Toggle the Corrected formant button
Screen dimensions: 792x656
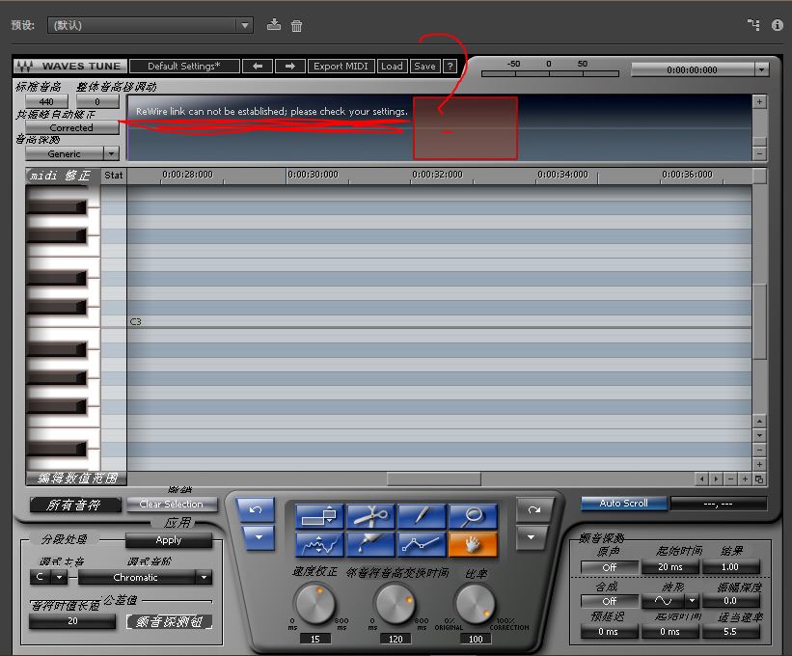71,127
